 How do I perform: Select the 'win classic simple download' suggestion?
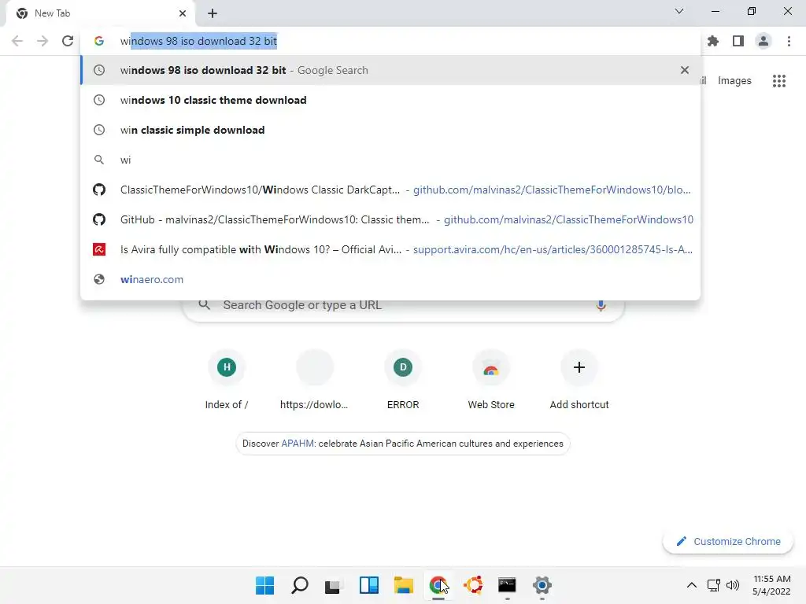(390, 130)
